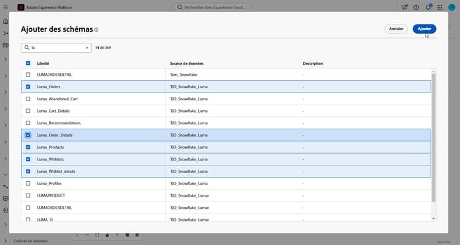This screenshot has width=460, height=245.
Task: Click the info icon next to Ajouter des schémas
Action: coord(96,30)
